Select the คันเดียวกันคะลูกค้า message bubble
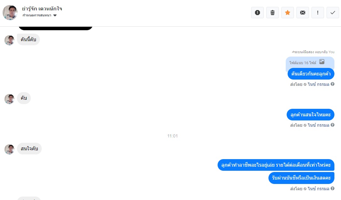The height and width of the screenshot is (200, 341). (311, 74)
